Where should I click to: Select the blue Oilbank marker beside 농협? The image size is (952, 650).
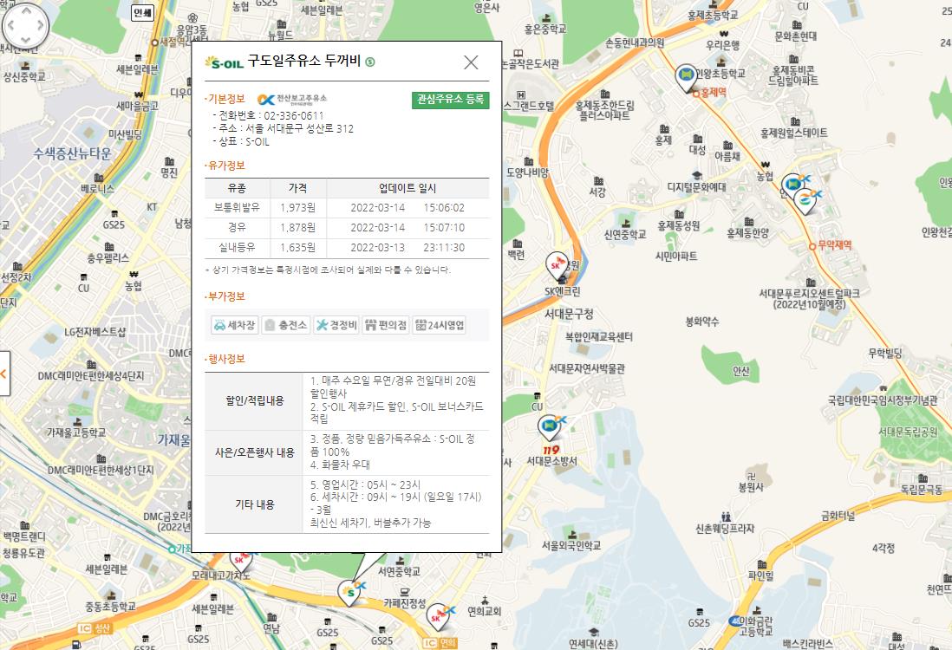[792, 185]
